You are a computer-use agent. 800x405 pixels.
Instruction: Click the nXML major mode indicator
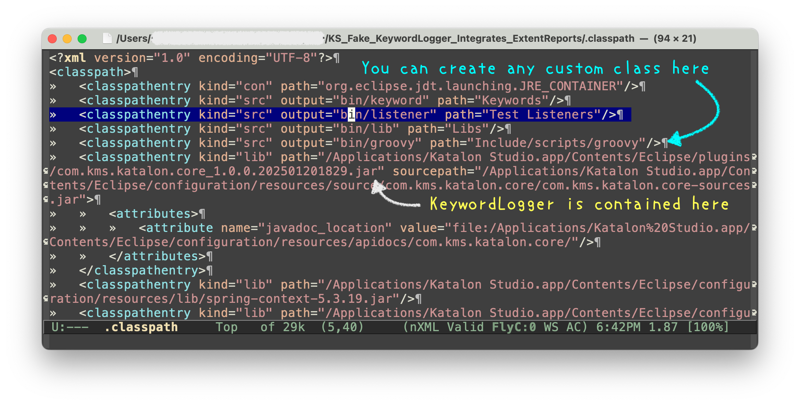click(424, 327)
